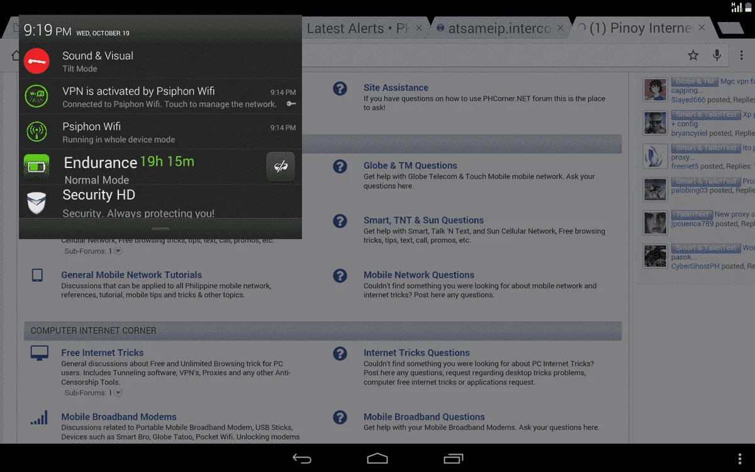Close the Latest Alerts tab

point(419,28)
